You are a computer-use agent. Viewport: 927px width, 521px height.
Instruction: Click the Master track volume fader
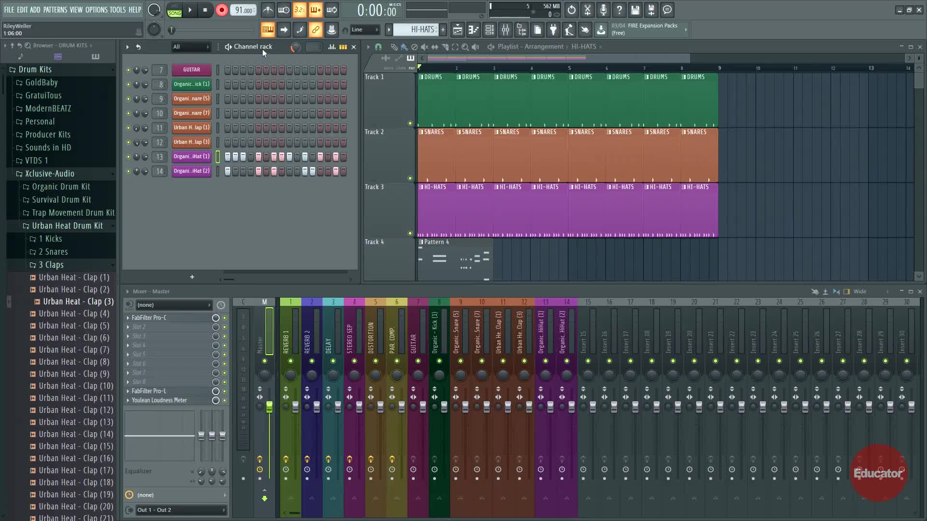point(269,407)
